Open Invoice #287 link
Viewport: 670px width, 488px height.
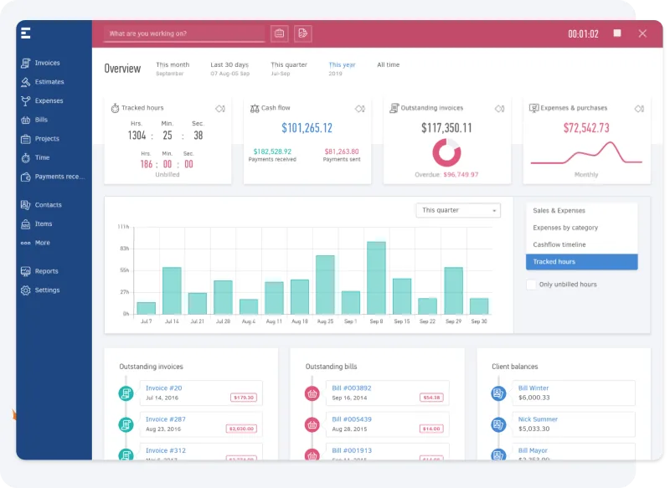point(165,419)
